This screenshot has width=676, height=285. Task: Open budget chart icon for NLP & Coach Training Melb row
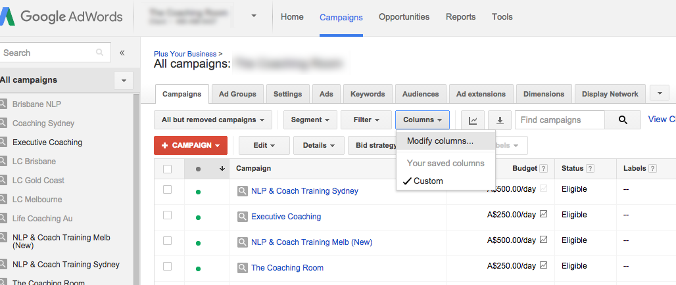click(543, 240)
